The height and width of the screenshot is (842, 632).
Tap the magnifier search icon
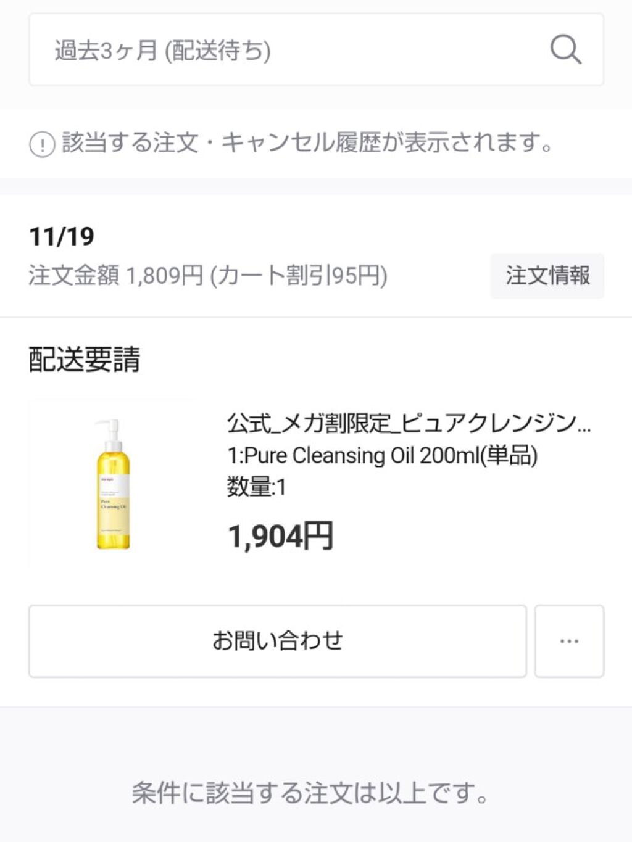565,50
